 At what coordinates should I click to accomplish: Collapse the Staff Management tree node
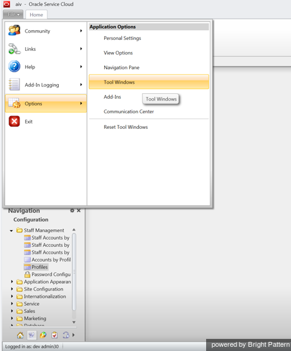(11, 231)
